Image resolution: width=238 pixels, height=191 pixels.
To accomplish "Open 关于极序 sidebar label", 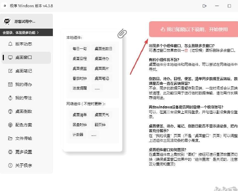I will point(23,165).
